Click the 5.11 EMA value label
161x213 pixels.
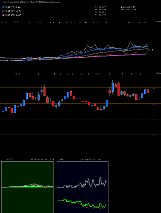click(x=151, y=50)
